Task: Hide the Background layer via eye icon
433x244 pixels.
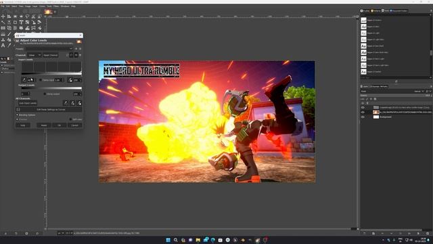Action: point(363,117)
